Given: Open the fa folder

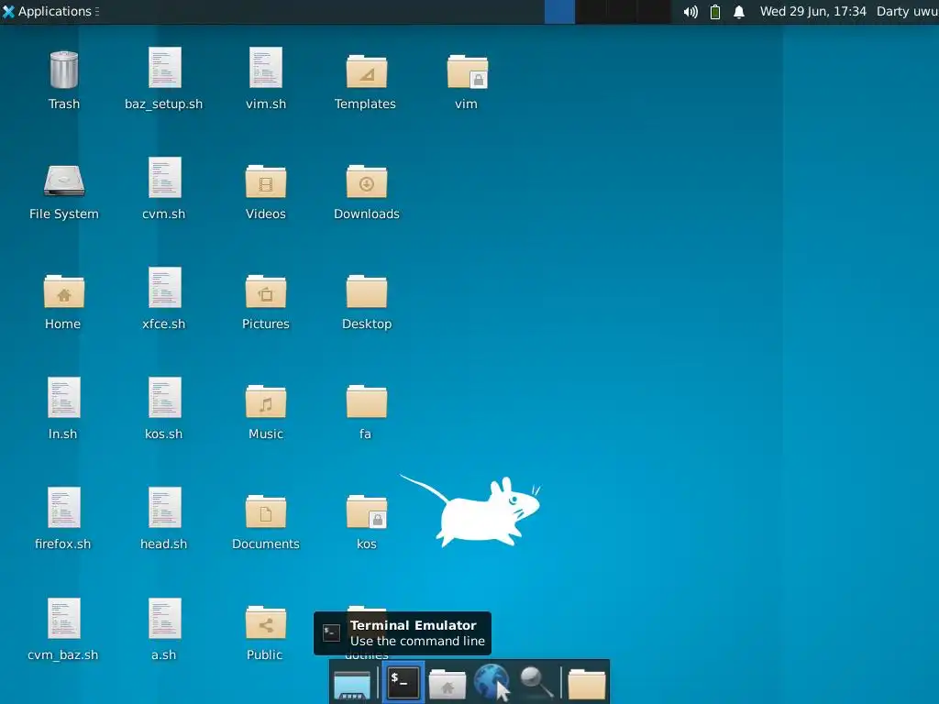Looking at the screenshot, I should [x=367, y=401].
